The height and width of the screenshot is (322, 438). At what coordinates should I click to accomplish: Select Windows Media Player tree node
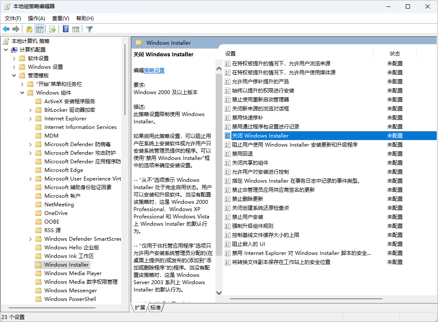click(x=73, y=273)
